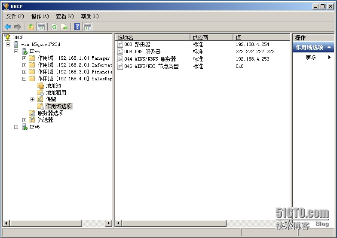Image resolution: width=337 pixels, height=238 pixels.
Task: Expand the IPv6 tree node
Action: point(16,127)
